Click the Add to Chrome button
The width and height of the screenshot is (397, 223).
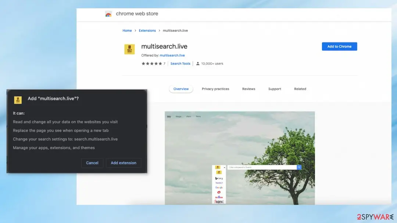point(339,47)
